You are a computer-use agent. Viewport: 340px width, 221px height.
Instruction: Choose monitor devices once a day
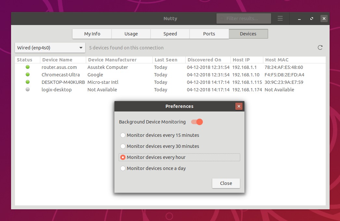coord(123,168)
